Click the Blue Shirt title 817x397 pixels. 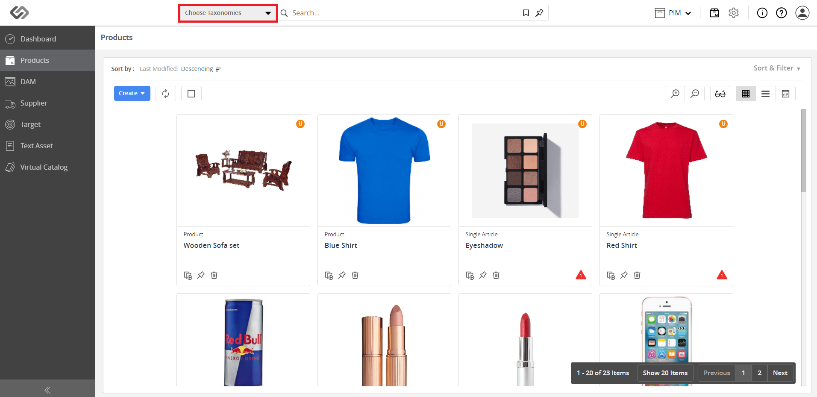[x=341, y=245]
